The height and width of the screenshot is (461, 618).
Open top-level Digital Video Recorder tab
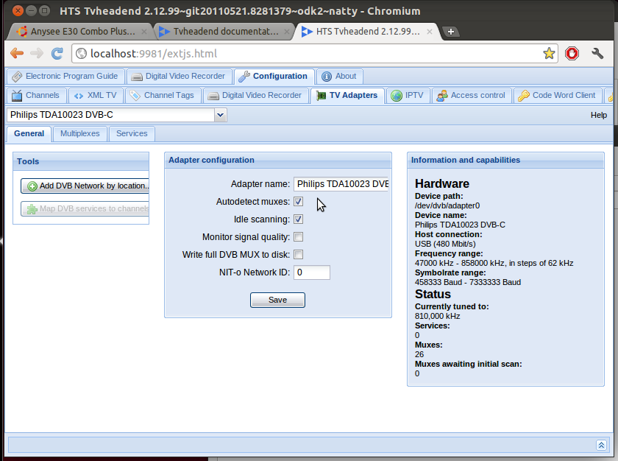[x=179, y=76]
